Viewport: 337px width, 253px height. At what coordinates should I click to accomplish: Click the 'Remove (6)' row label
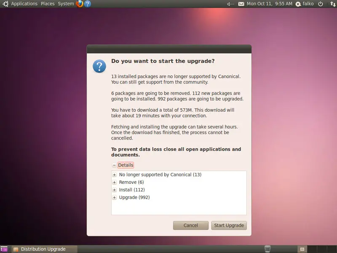(131, 182)
